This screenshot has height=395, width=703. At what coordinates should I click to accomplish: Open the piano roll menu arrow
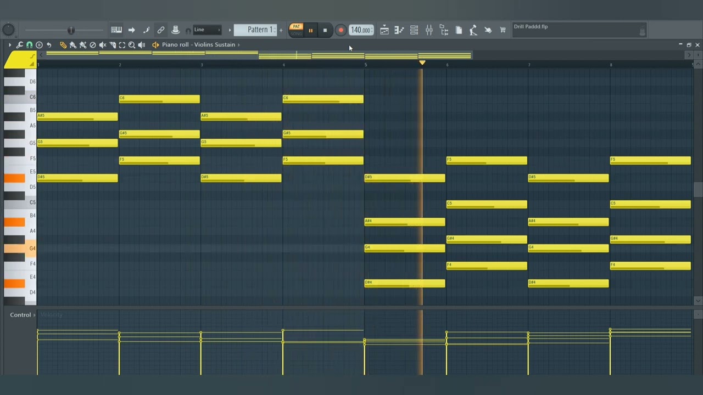pyautogui.click(x=10, y=45)
